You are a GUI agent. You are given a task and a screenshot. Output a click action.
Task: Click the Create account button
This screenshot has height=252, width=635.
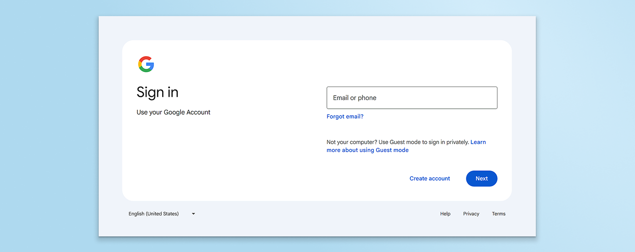tap(430, 178)
